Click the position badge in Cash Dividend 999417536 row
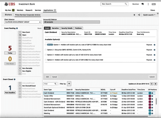This screenshot has width=161, height=118. coord(150,93)
